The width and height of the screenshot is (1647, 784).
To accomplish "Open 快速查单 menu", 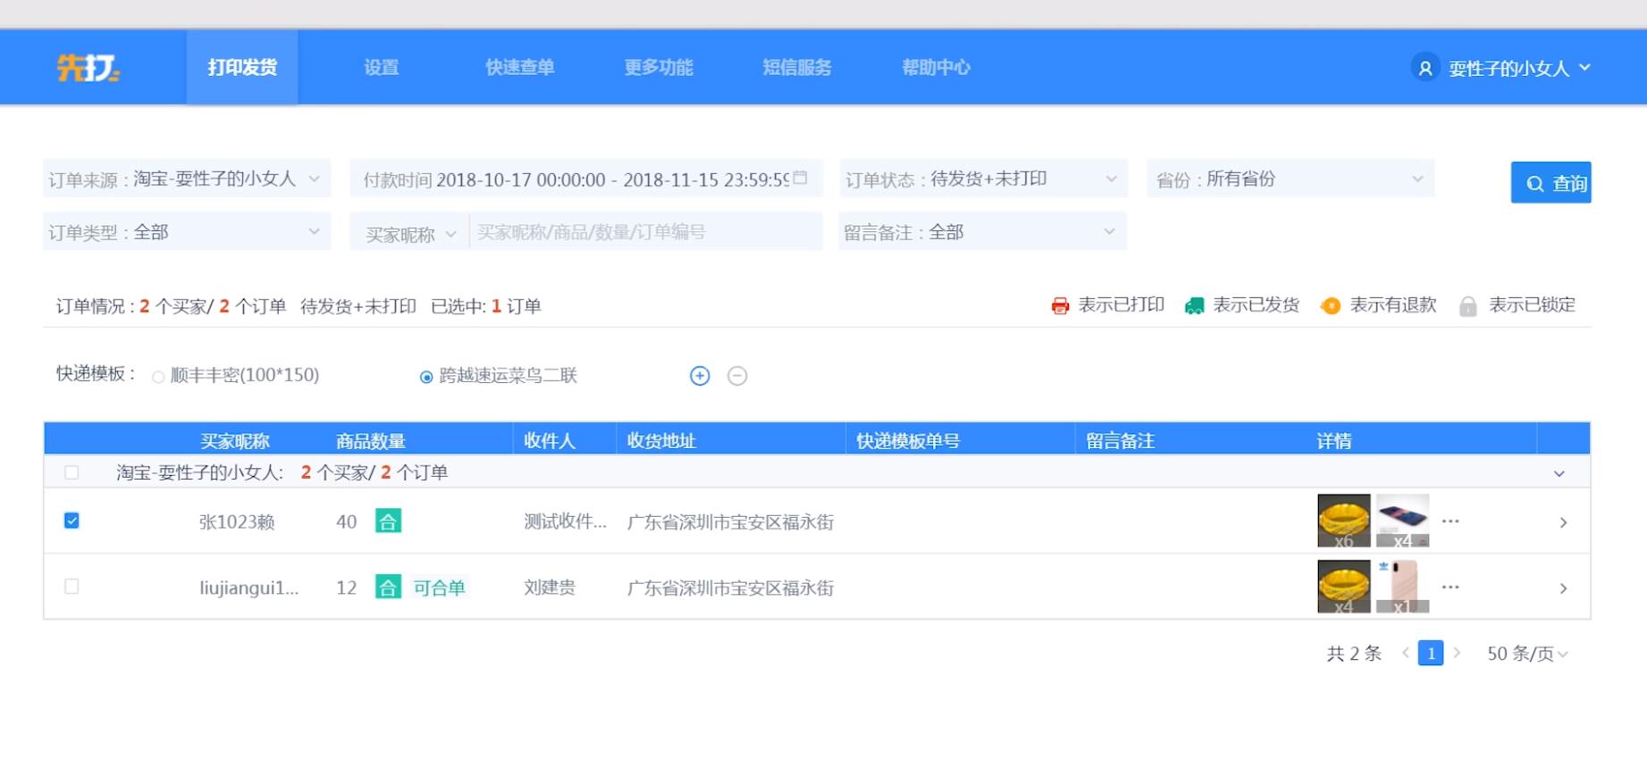I will (520, 67).
